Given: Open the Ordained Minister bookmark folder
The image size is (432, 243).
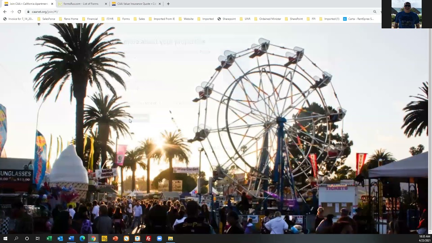Looking at the screenshot, I should point(268,19).
